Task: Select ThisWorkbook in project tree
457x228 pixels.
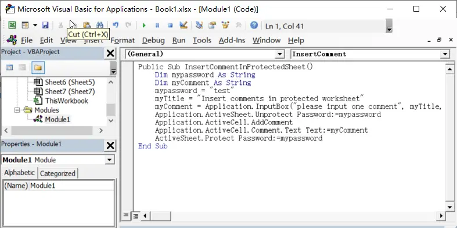Action: 66,101
